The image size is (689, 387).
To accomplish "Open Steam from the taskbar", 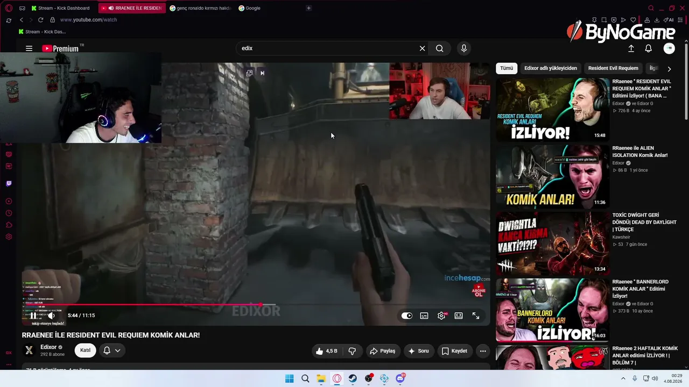I will click(x=353, y=378).
